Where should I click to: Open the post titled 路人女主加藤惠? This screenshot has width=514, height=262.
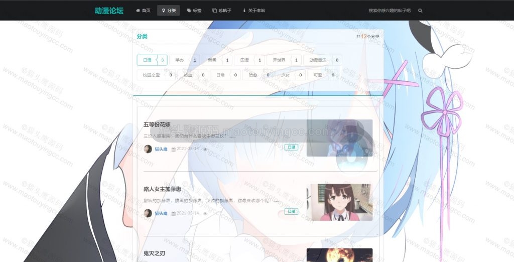pyautogui.click(x=162, y=189)
